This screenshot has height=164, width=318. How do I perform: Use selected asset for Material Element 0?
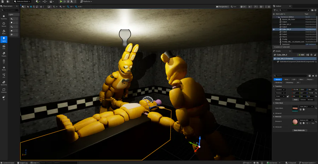pos(301,123)
